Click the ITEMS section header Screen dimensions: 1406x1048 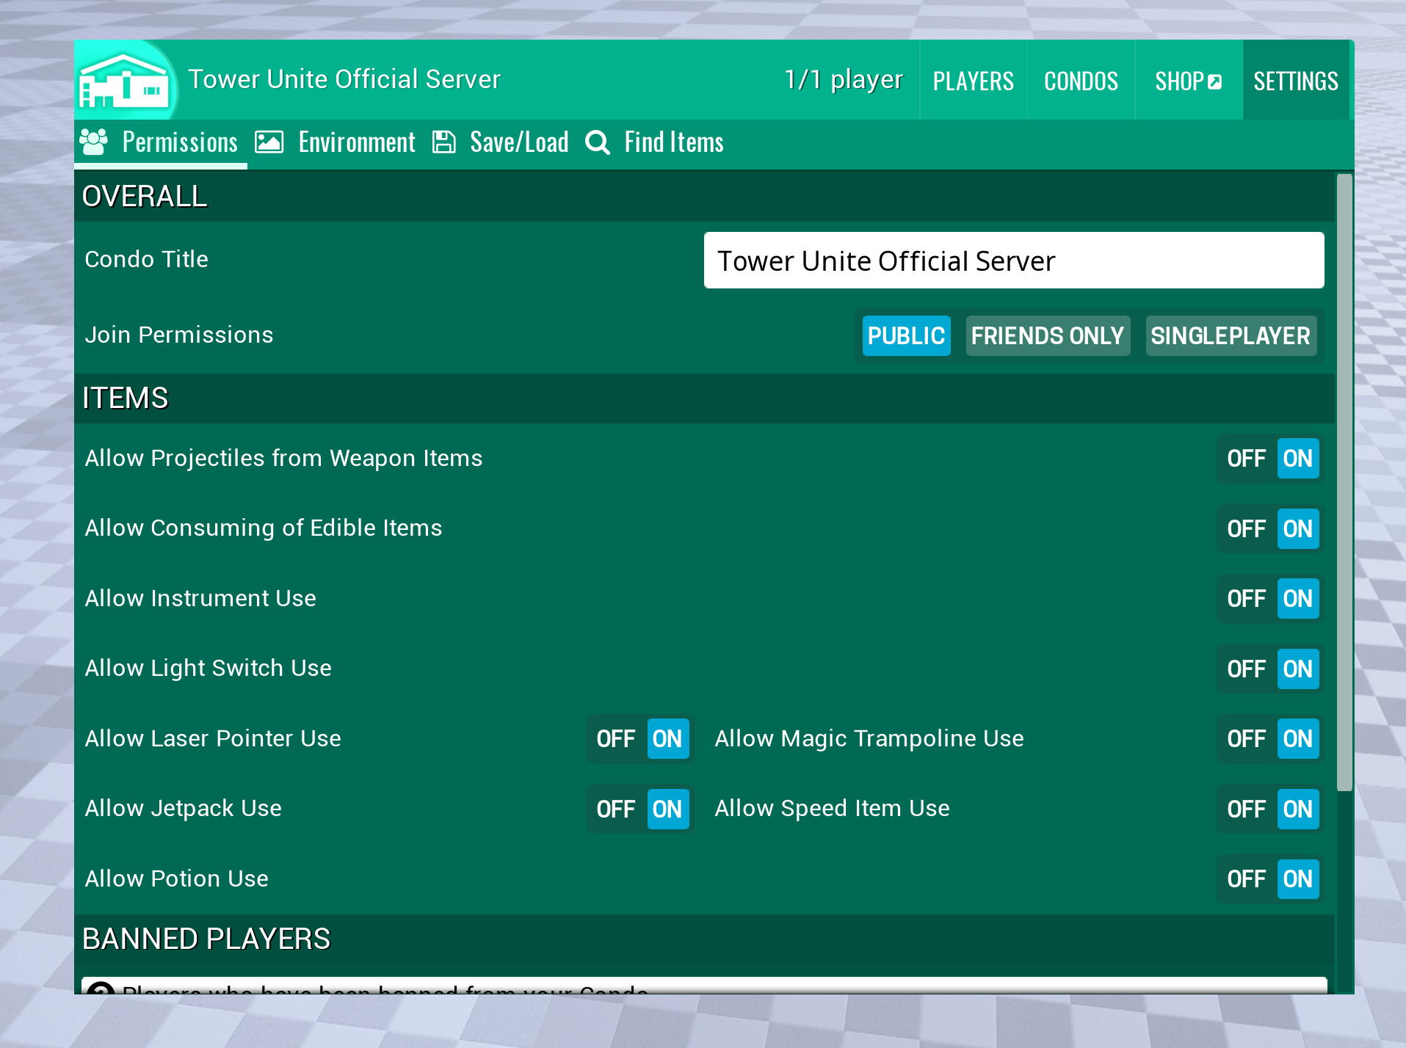coord(704,398)
